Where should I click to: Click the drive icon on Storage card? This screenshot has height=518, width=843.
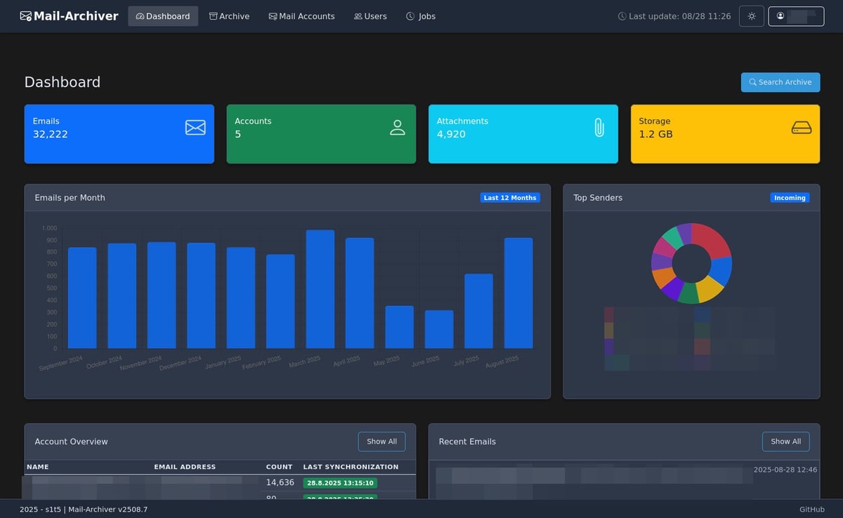point(802,128)
